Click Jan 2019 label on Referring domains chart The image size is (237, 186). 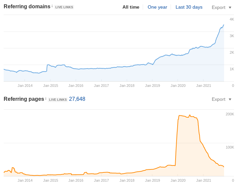[152, 86]
